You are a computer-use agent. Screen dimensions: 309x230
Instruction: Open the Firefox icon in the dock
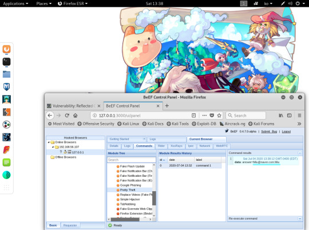coord(6,49)
